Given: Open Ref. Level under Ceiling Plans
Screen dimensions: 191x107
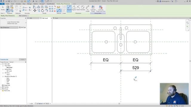Looking at the screenshot, I should (x=9, y=71).
